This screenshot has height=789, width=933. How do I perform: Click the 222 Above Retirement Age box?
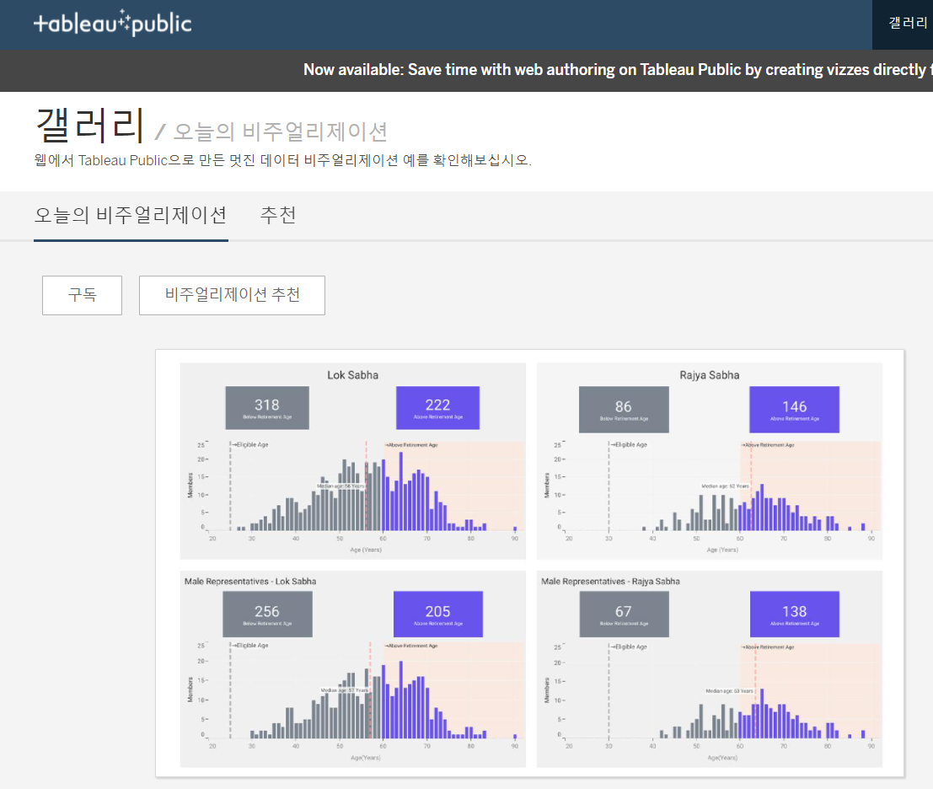(438, 408)
